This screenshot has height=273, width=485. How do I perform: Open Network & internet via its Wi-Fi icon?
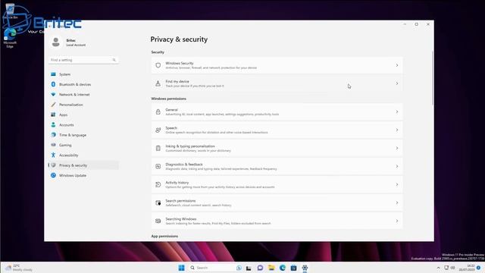[x=53, y=94]
